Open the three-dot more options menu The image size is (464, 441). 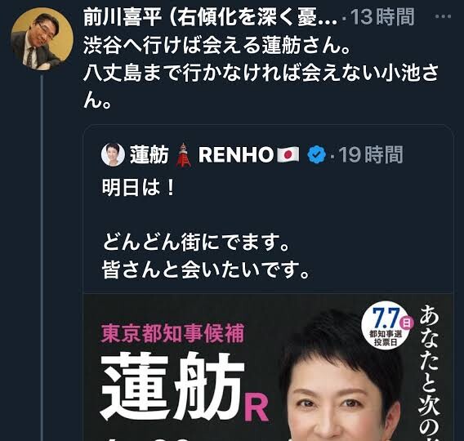click(443, 16)
